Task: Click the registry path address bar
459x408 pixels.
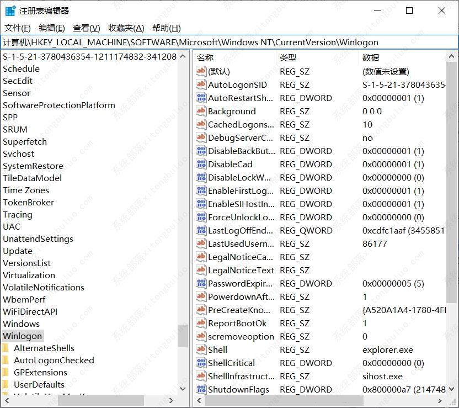Action: click(229, 43)
